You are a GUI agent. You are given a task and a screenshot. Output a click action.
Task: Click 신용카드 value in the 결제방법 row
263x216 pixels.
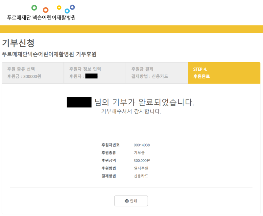pos(141,176)
